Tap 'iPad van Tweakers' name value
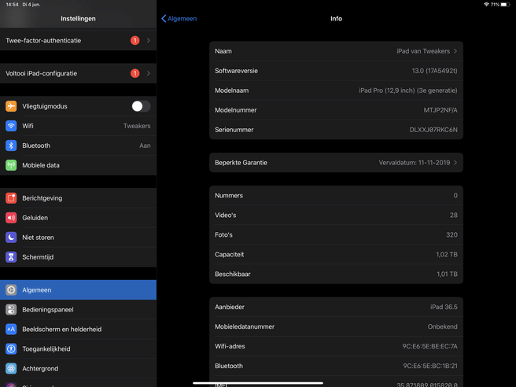The height and width of the screenshot is (387, 516). pos(423,51)
